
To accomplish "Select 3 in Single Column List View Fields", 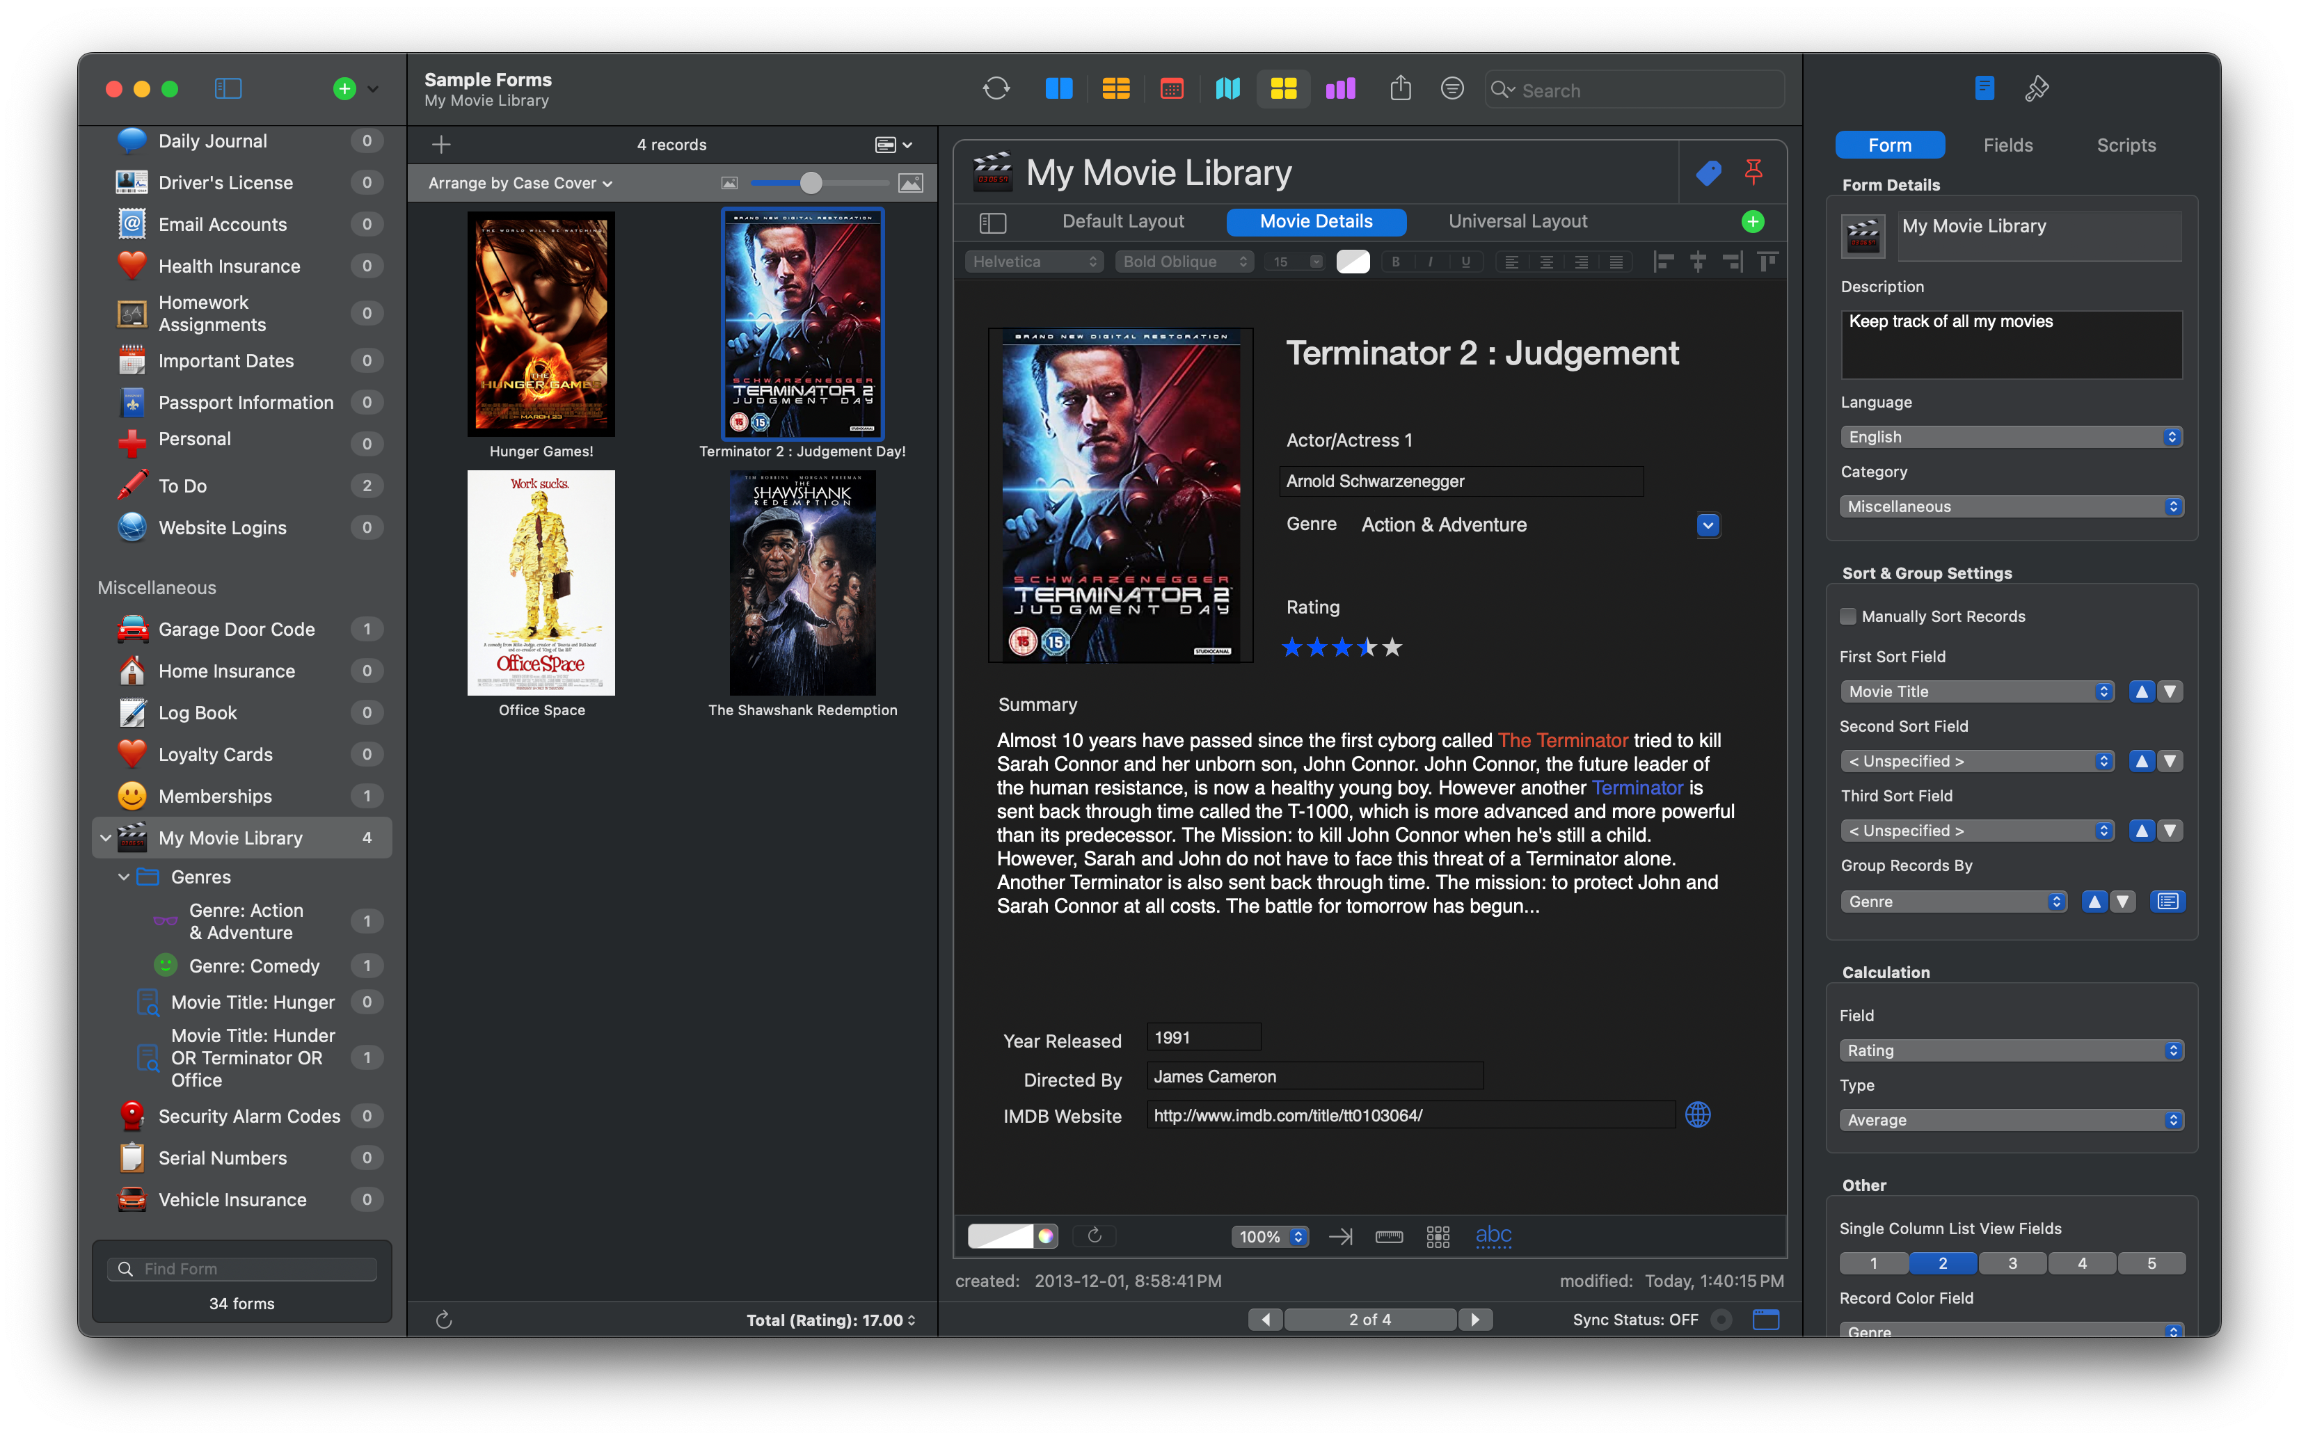I will pos(2012,1263).
